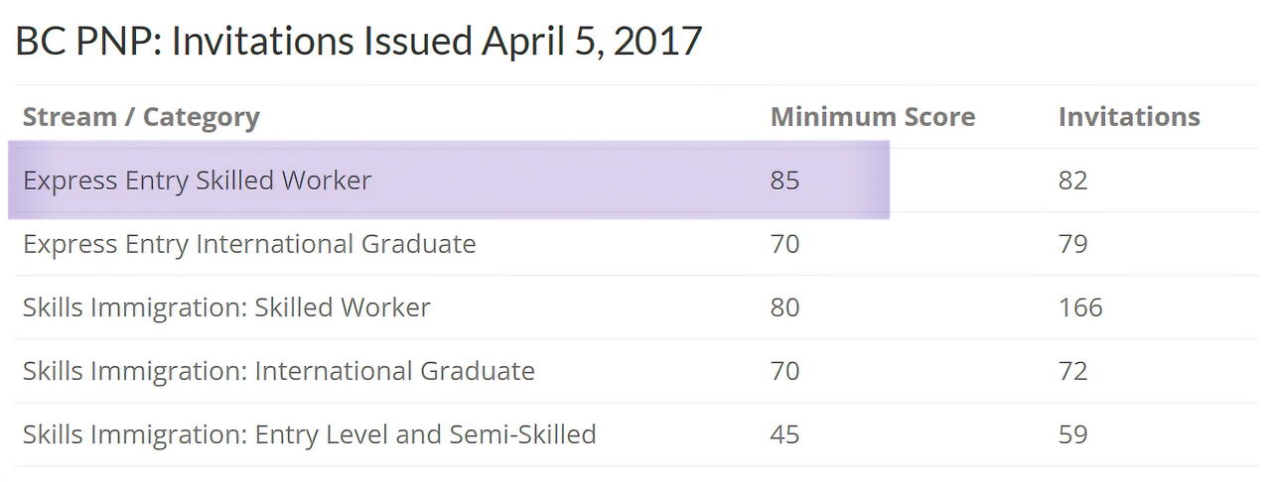The image size is (1271, 482).
Task: Click the Minimum Score column header
Action: coord(873,117)
